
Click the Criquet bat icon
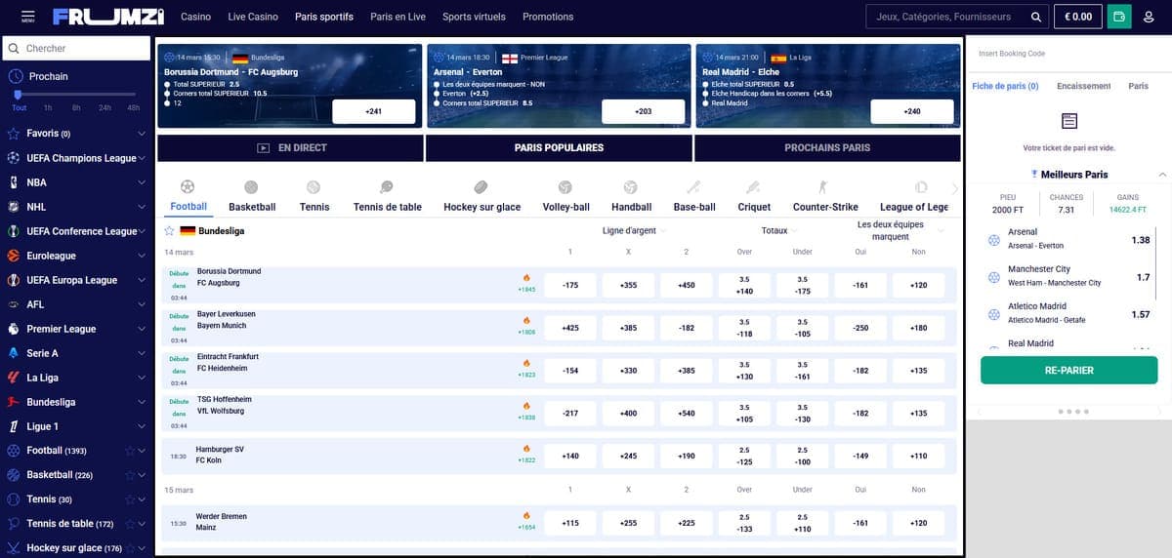(753, 186)
